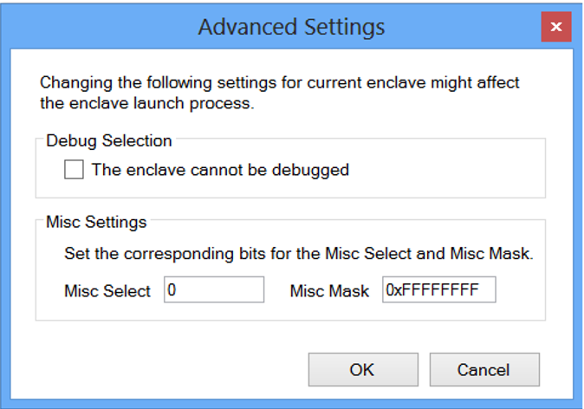This screenshot has width=584, height=409.
Task: Focus the Misc Select input field
Action: click(214, 290)
